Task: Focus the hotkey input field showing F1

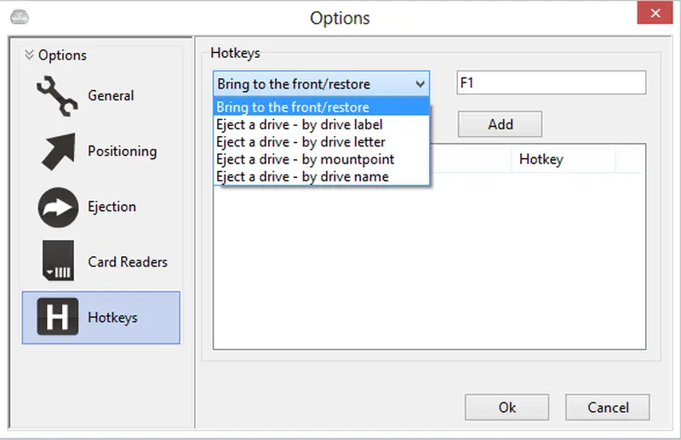Action: tap(551, 83)
